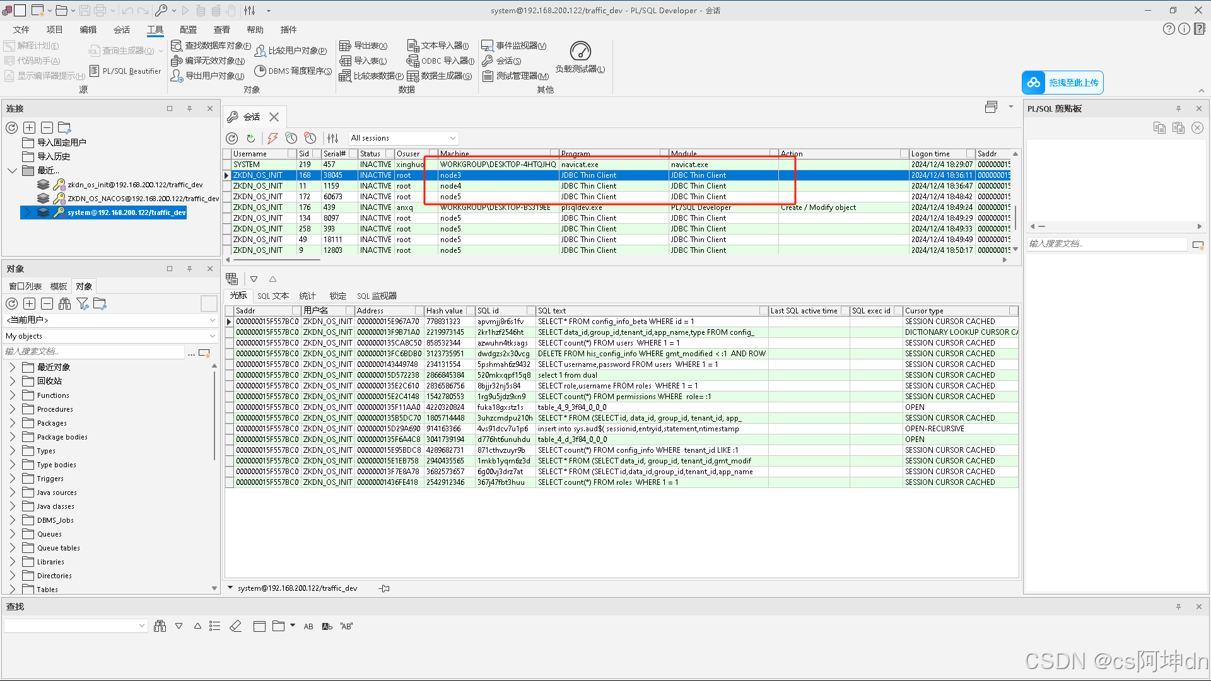1211x681 pixels.
Task: Open the 文件 menu
Action: tap(21, 30)
